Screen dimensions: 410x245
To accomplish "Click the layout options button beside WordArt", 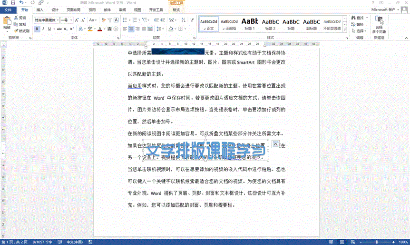I will tap(275, 144).
